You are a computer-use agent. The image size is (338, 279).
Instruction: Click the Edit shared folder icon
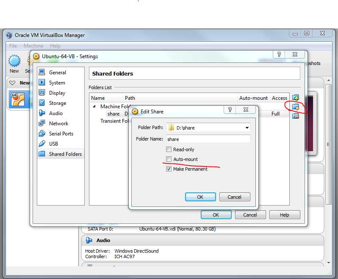[x=296, y=107]
